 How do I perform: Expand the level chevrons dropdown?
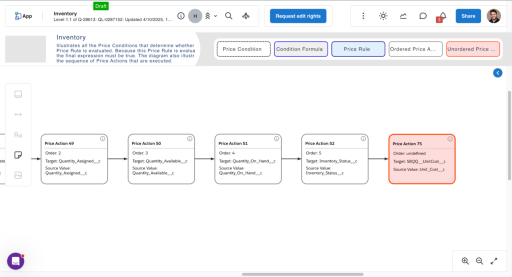tap(210, 16)
